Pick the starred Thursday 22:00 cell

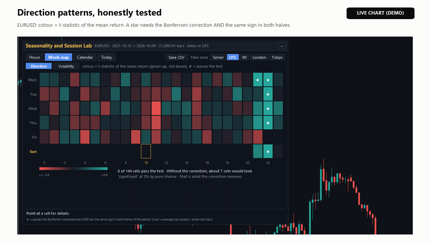(268, 123)
